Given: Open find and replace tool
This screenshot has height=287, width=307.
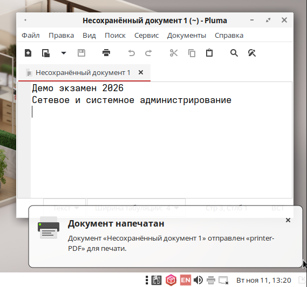Looking at the screenshot, I should pyautogui.click(x=252, y=53).
